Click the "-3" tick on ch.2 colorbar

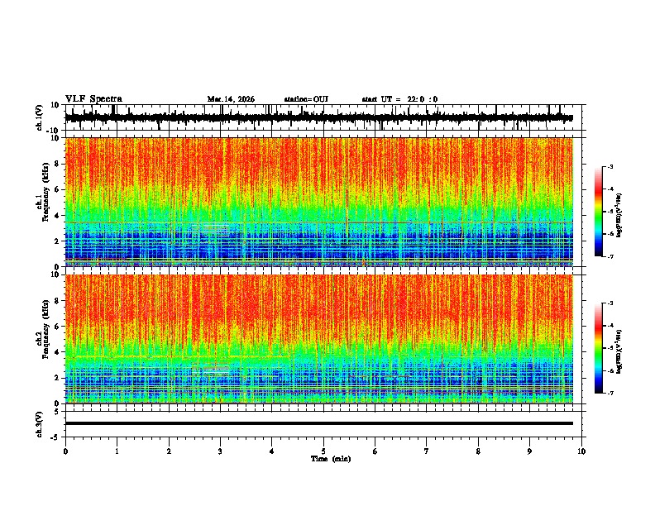(610, 303)
